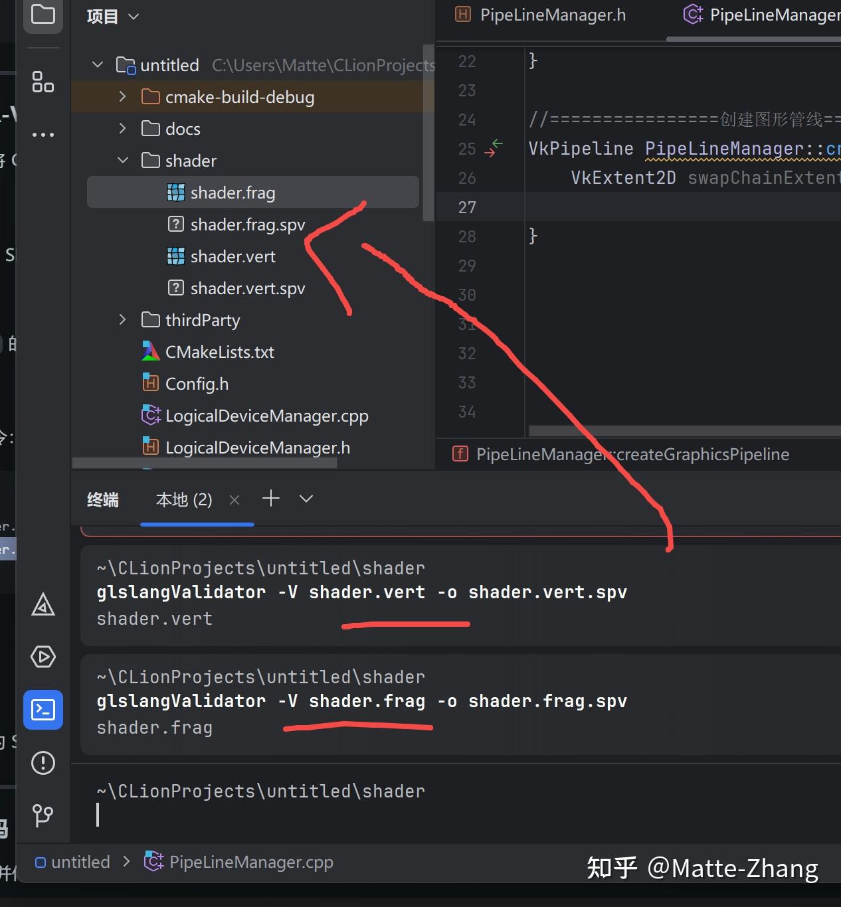This screenshot has height=907, width=841.
Task: Open the 项目 view options dropdown
Action: 133,17
